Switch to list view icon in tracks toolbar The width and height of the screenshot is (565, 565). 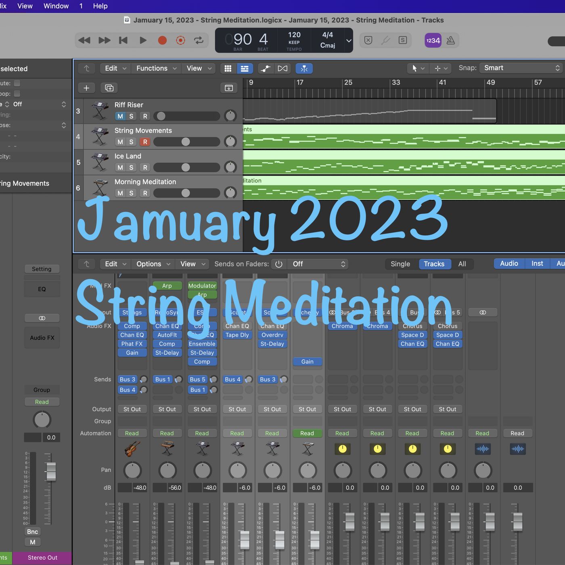pyautogui.click(x=245, y=69)
